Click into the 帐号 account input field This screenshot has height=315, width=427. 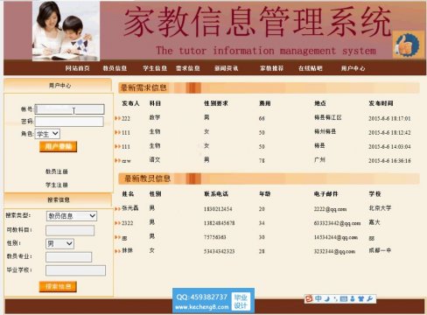(69, 109)
